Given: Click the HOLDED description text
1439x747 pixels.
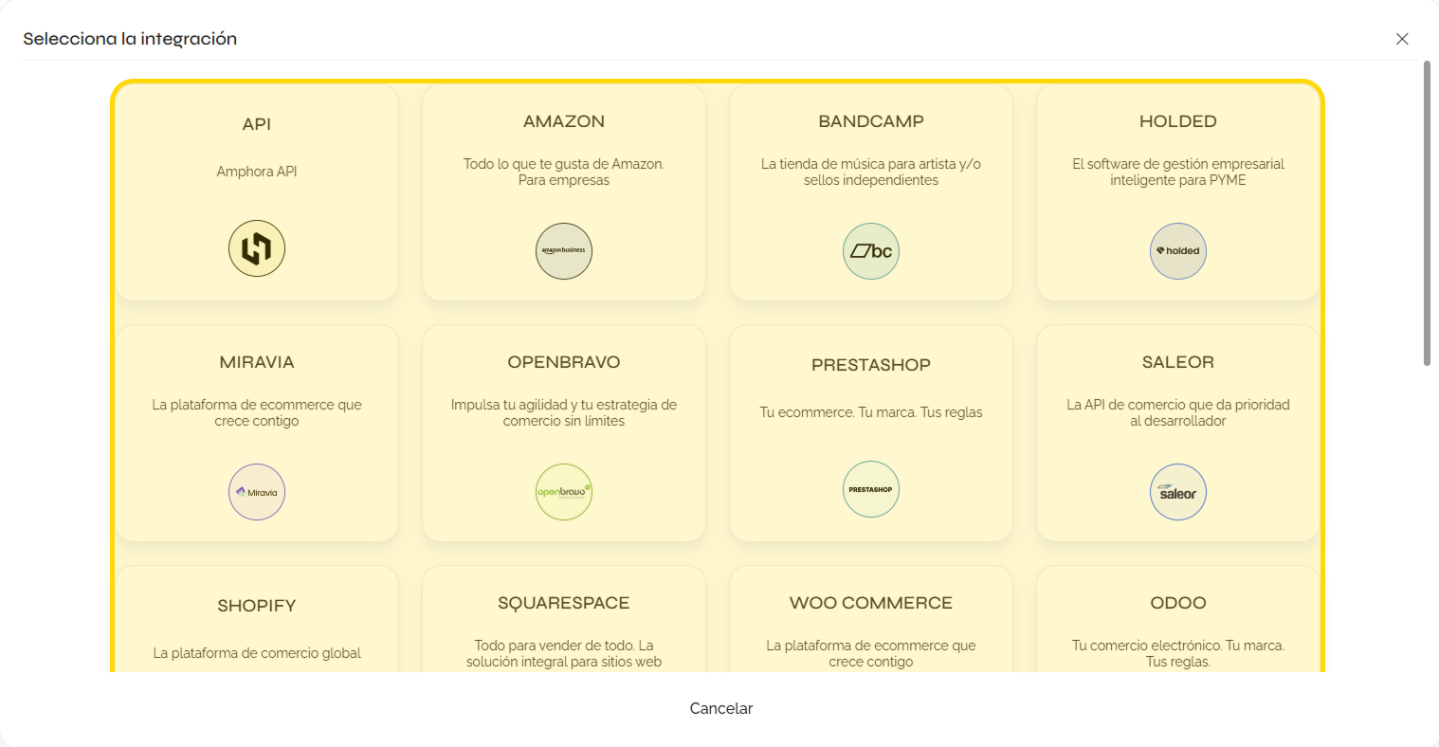Looking at the screenshot, I should point(1178,172).
